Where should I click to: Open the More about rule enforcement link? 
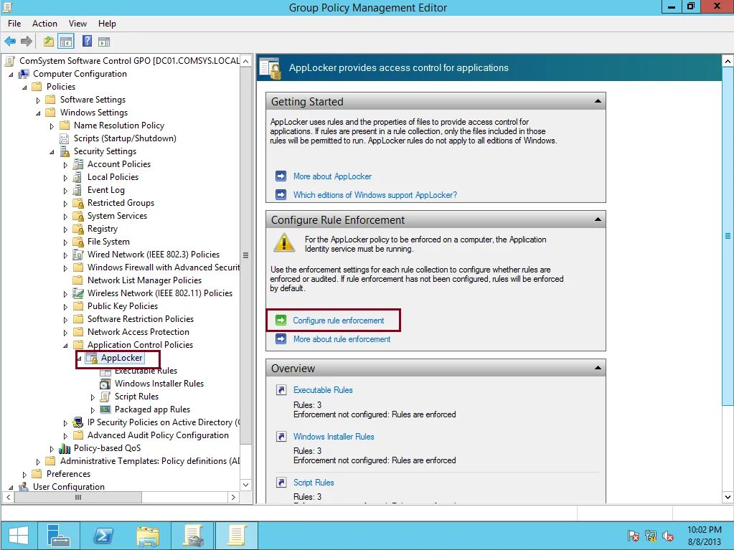click(x=342, y=339)
